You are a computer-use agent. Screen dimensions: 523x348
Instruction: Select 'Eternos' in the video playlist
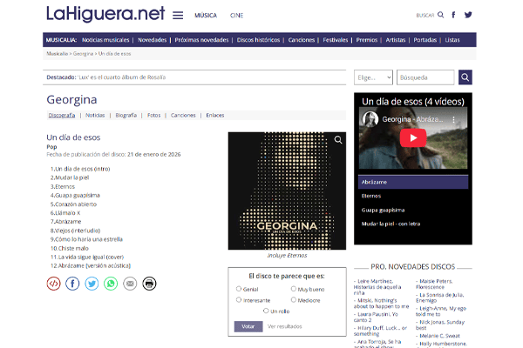[x=371, y=196]
